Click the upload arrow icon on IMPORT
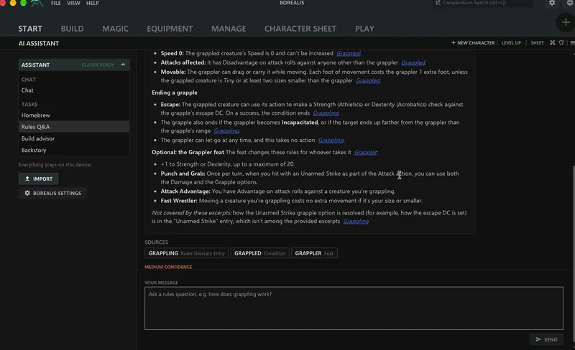Viewport: 575px width, 350px height. coord(27,179)
